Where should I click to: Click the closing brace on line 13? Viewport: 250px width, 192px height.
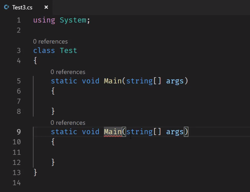tap(35, 172)
